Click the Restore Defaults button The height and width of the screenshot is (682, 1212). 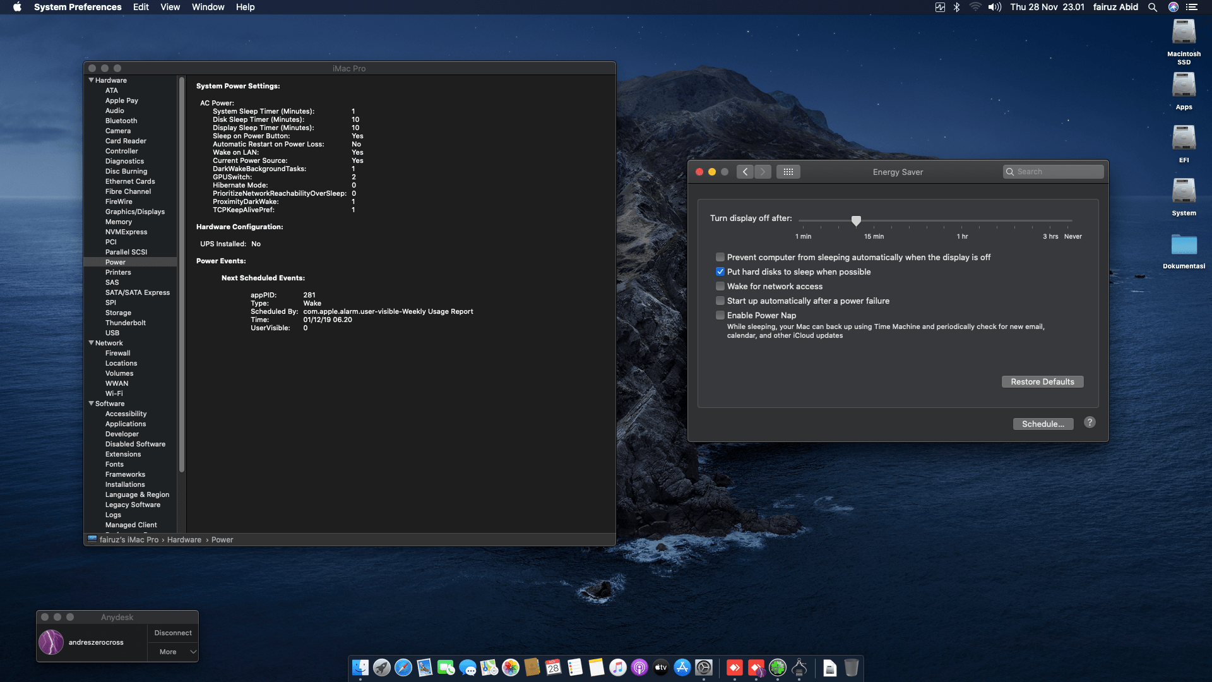(1042, 381)
